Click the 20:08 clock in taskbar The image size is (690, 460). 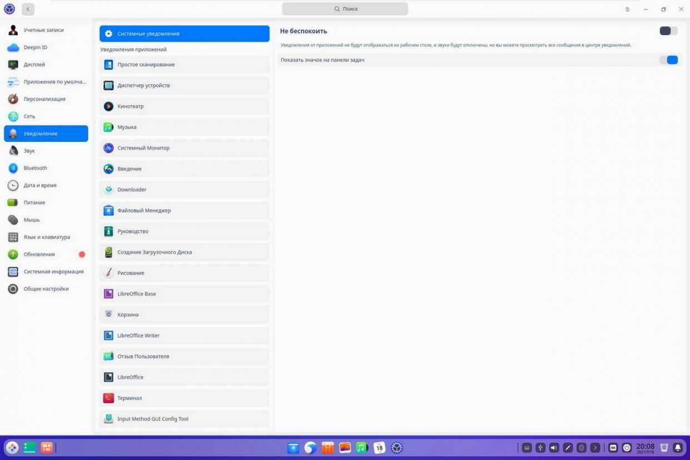pyautogui.click(x=645, y=448)
